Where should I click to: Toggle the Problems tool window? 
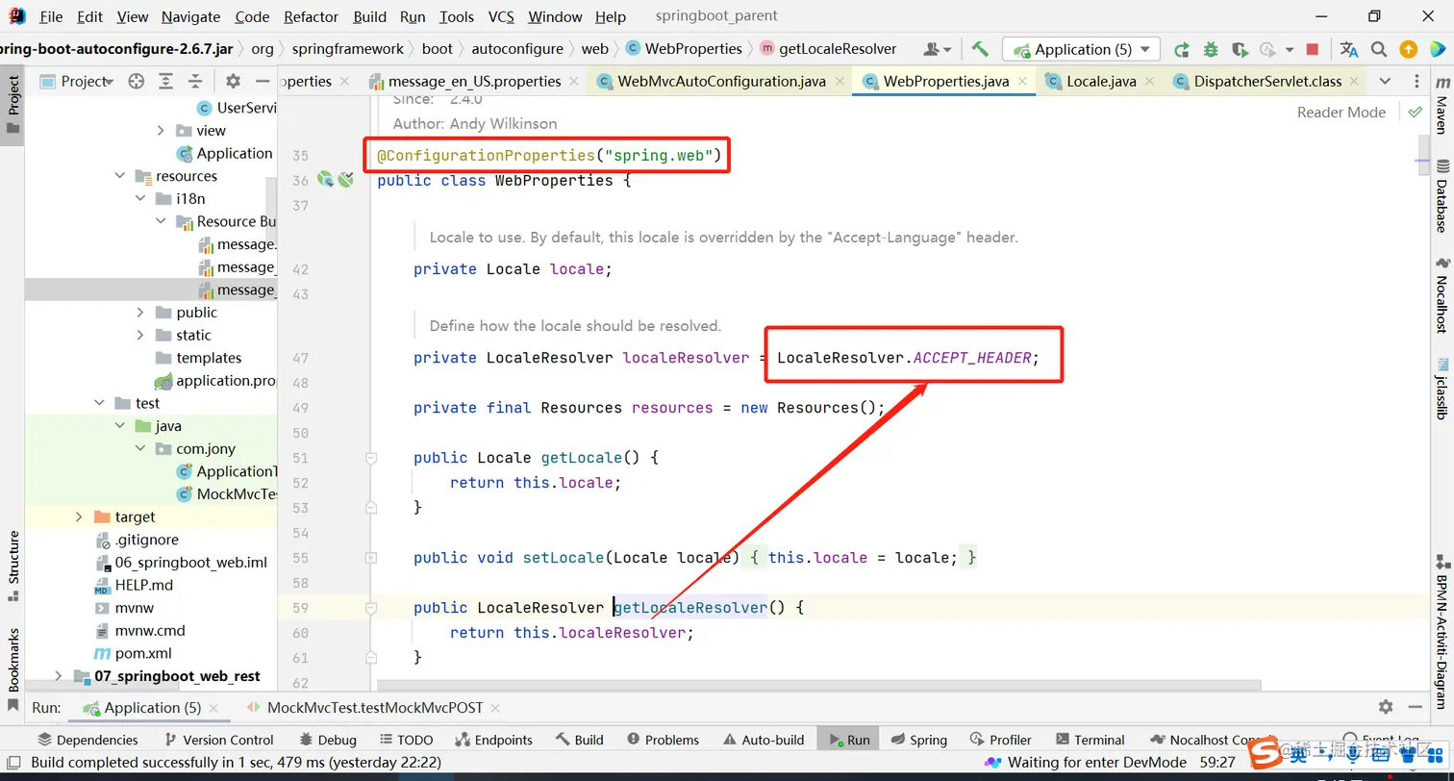[x=663, y=740]
